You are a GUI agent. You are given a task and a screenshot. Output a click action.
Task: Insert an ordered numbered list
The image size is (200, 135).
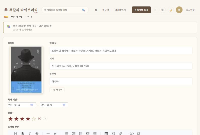coord(73,133)
